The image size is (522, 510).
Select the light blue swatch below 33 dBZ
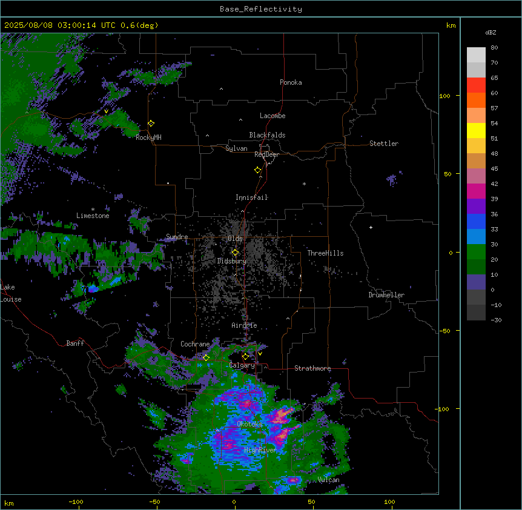pos(476,236)
